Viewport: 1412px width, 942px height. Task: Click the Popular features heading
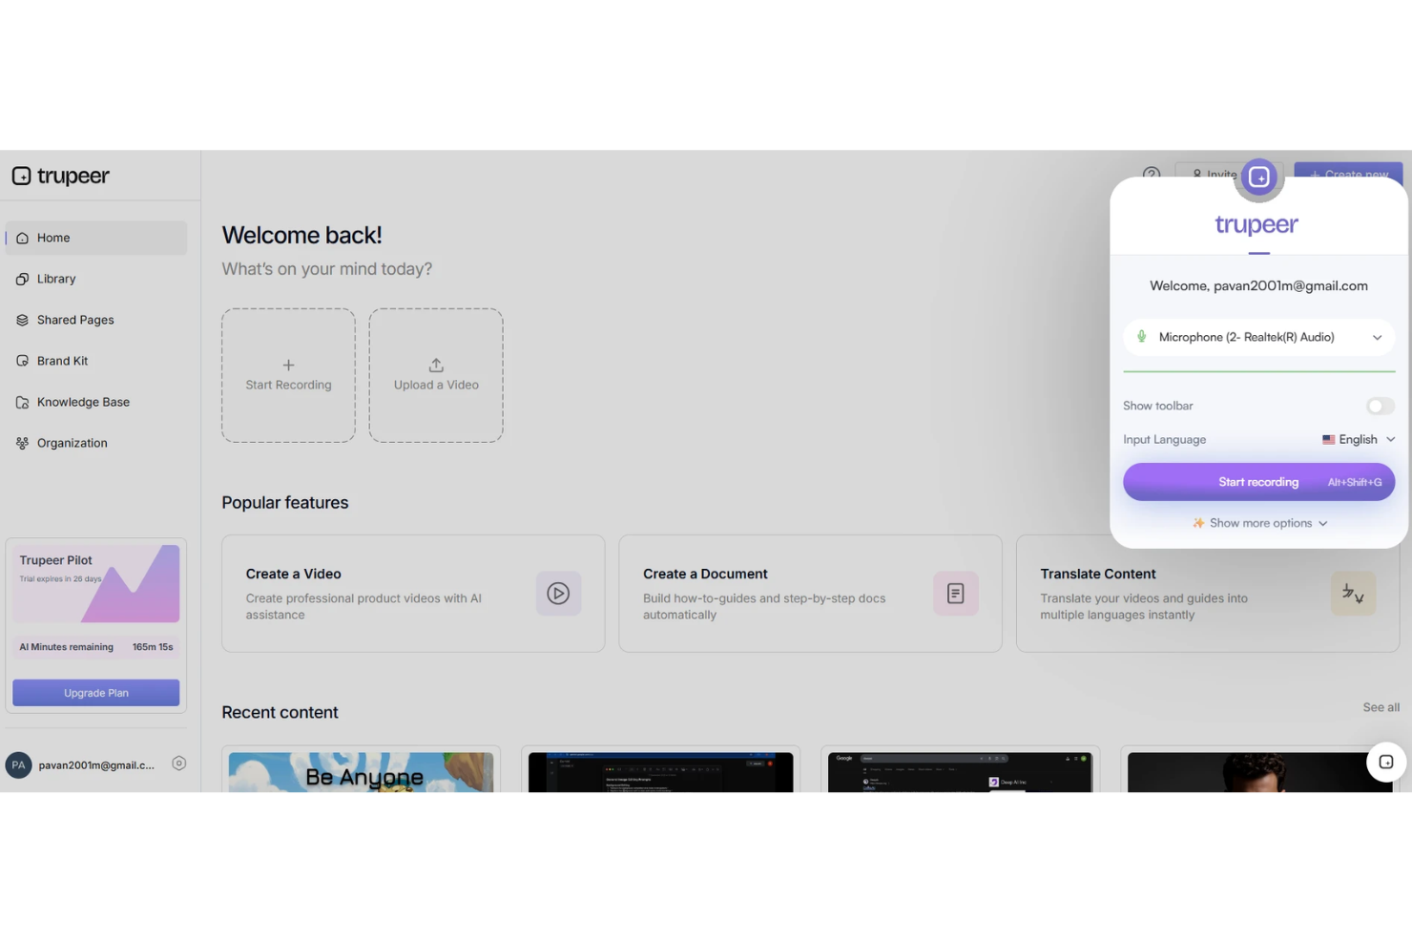coord(285,502)
